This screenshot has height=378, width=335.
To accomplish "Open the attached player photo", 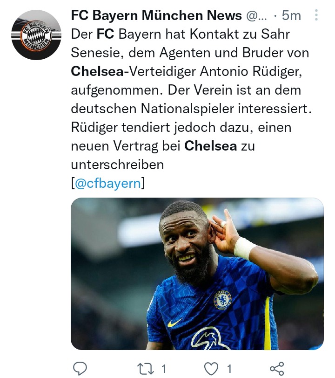I will 197,274.
